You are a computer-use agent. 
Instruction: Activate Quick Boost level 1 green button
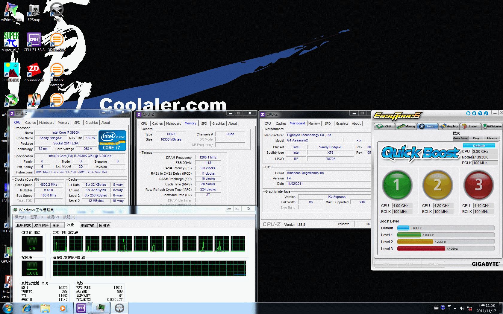tap(397, 185)
